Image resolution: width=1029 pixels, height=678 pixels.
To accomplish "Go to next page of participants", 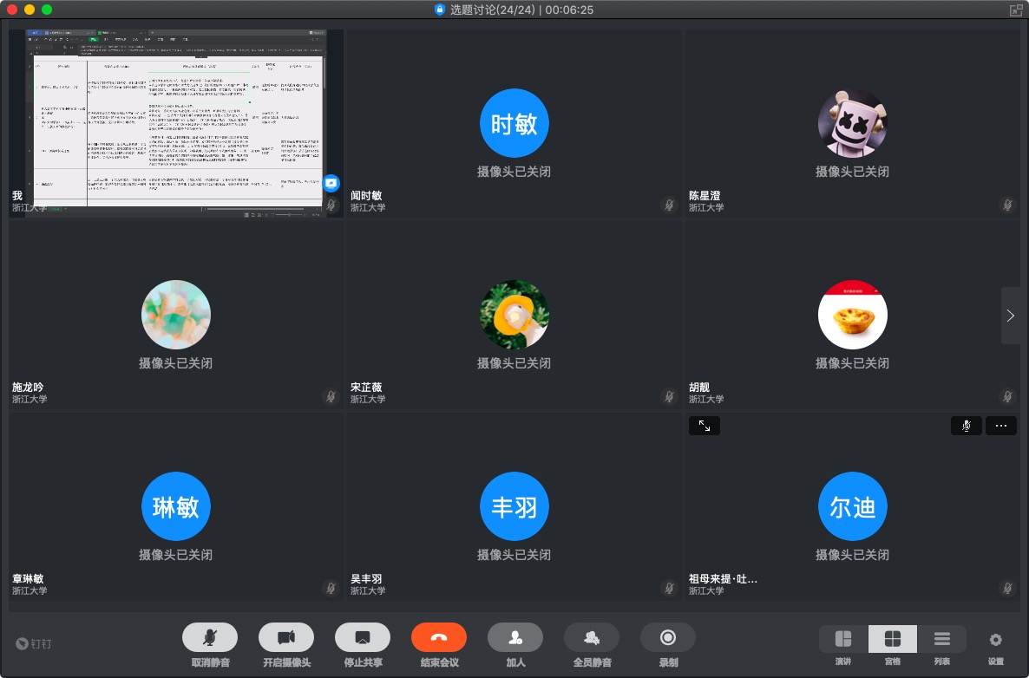I will click(1010, 316).
